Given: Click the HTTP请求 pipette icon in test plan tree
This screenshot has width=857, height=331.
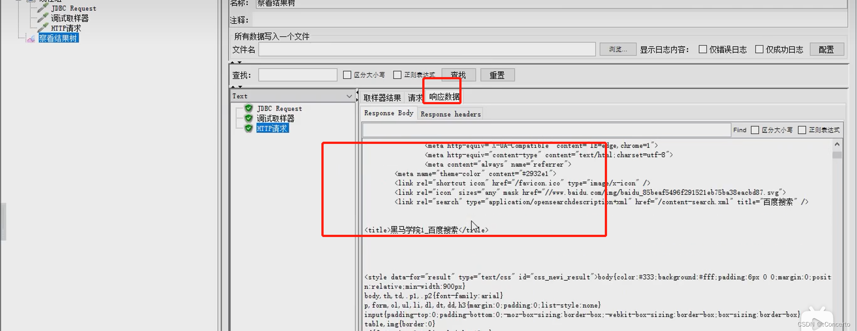Looking at the screenshot, I should tap(43, 28).
